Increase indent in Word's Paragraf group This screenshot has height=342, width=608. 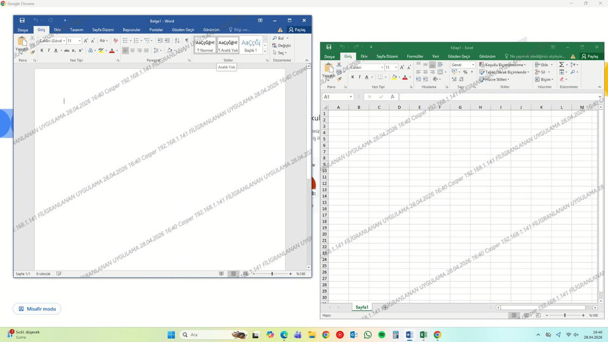tap(167, 40)
